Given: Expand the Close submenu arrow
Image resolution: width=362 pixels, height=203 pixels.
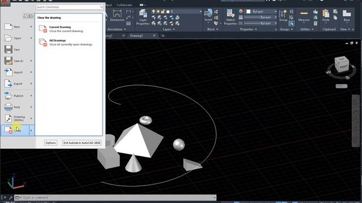Looking at the screenshot, I should coord(32,130).
